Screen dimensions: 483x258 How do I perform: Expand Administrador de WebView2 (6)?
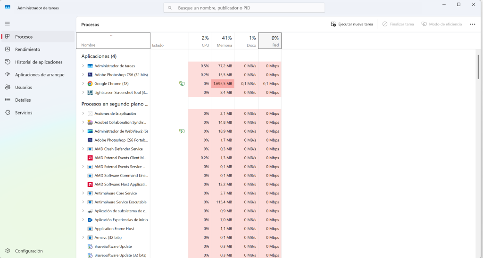pyautogui.click(x=83, y=131)
